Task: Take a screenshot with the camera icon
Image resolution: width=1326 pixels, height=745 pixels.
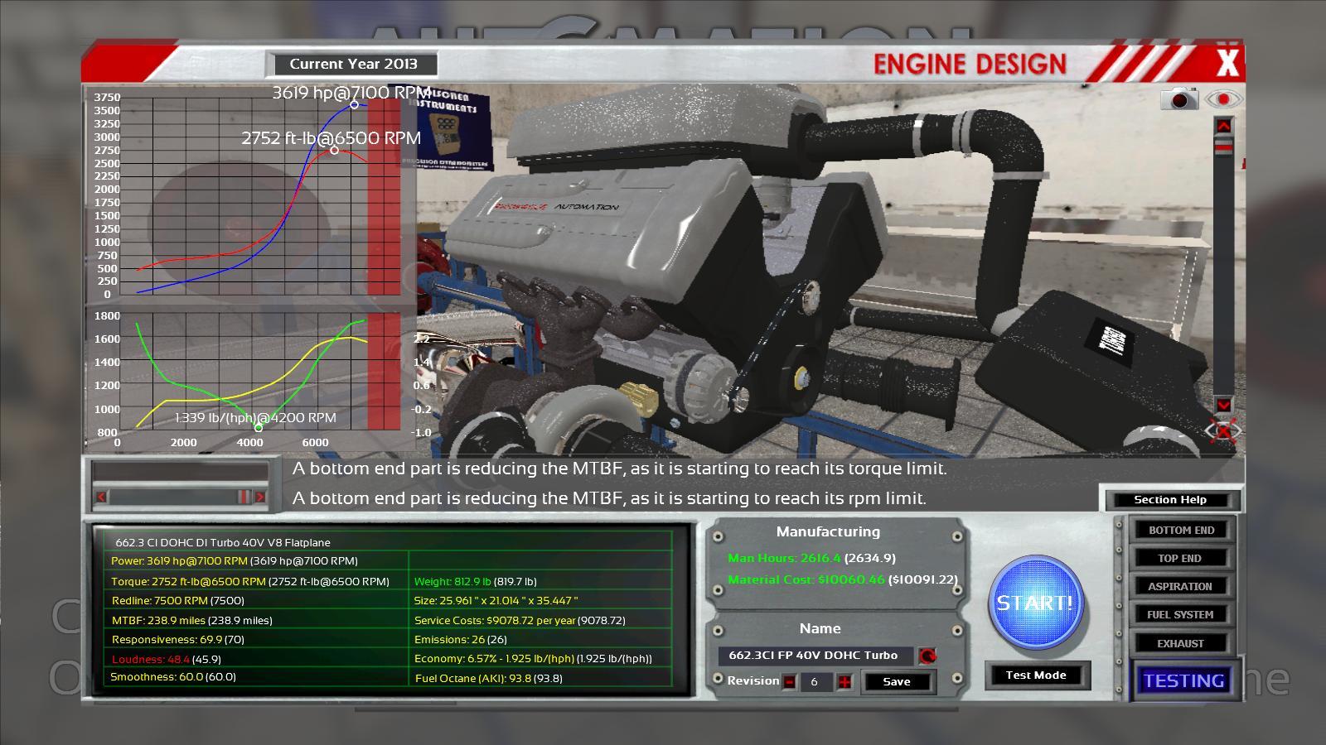Action: click(1179, 99)
